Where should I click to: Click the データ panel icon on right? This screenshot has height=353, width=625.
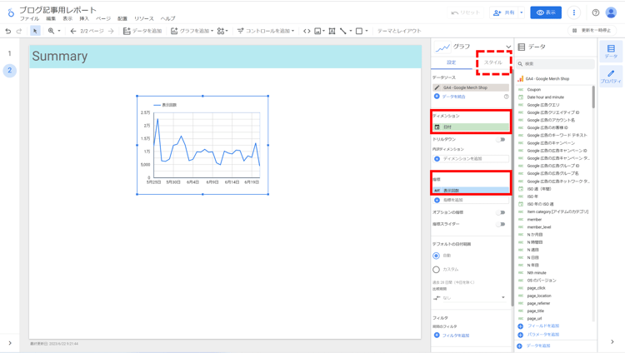tap(611, 52)
